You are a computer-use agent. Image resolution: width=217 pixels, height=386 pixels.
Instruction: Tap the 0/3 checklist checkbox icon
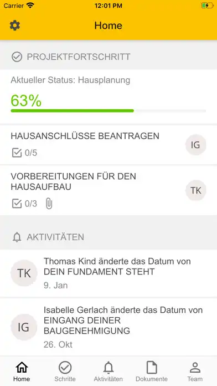(x=17, y=204)
